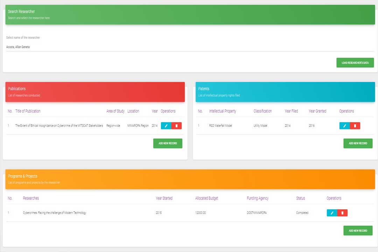Edit the R&D Waterfall Model patent
This screenshot has height=252, width=378.
[x=344, y=126]
